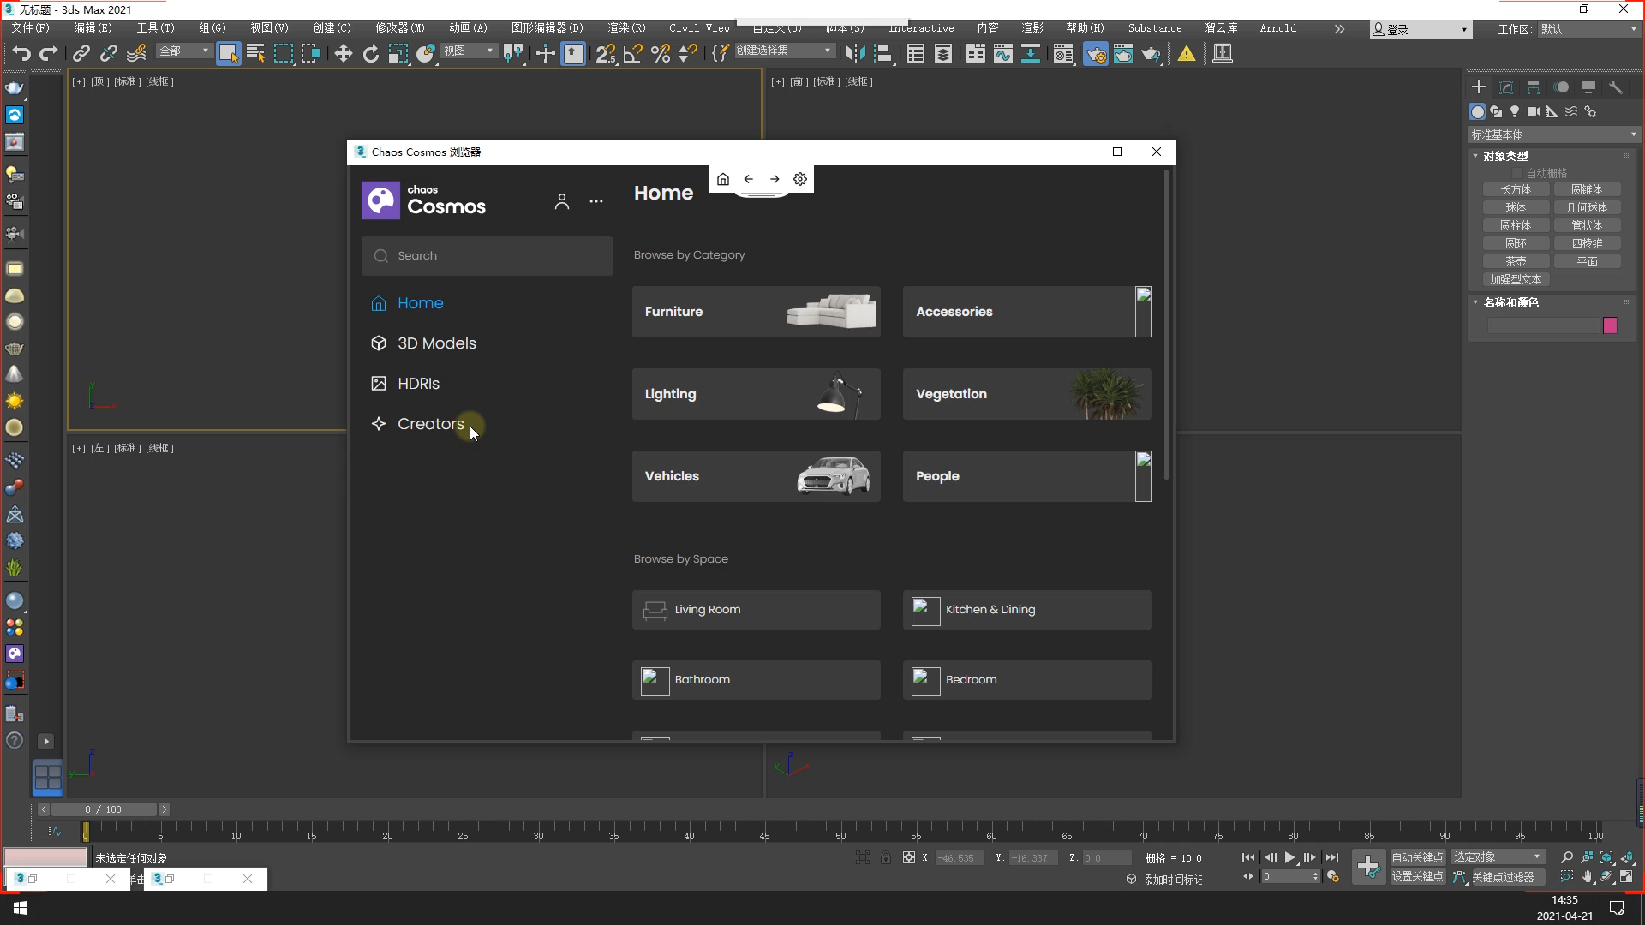The height and width of the screenshot is (925, 1645).
Task: Toggle Angle Snap in toolbar
Action: (632, 54)
